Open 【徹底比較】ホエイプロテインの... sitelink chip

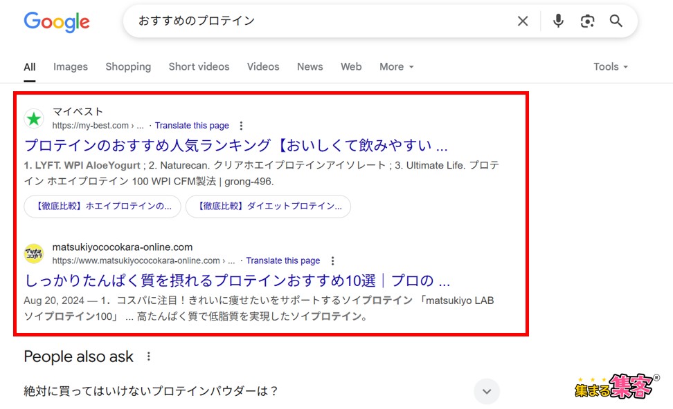pos(102,207)
